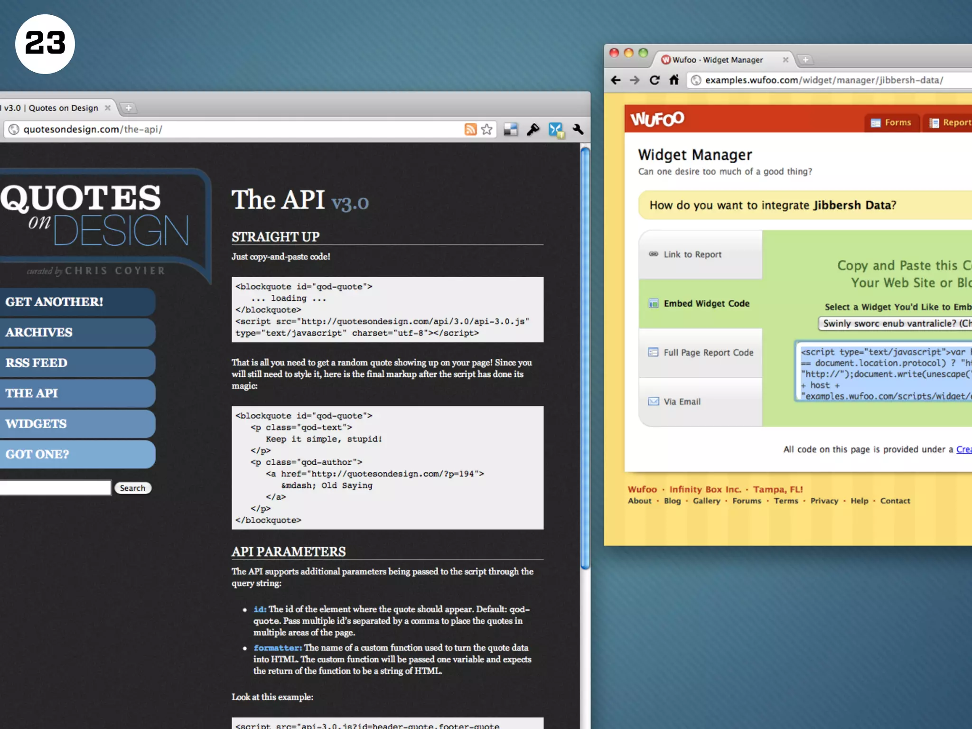Click the quotesondesign search input field
Image resolution: width=972 pixels, height=729 pixels.
(55, 487)
